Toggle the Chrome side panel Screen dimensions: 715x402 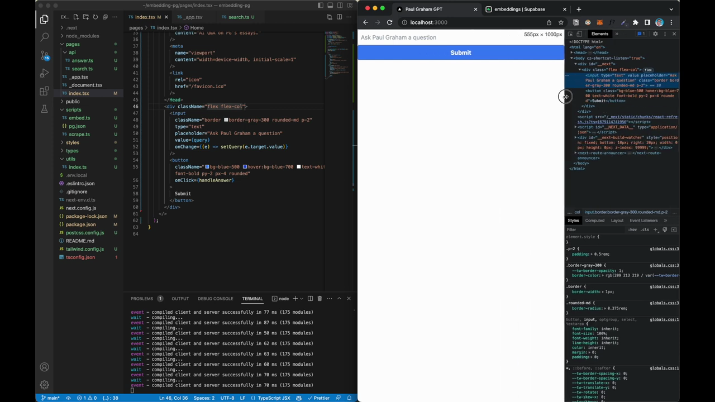[x=647, y=22]
